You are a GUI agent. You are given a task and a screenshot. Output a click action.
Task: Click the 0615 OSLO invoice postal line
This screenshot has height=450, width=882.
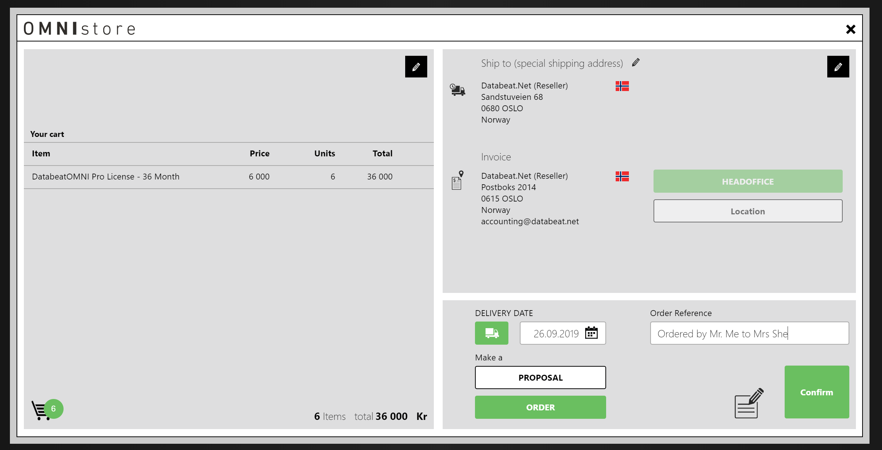click(x=502, y=199)
